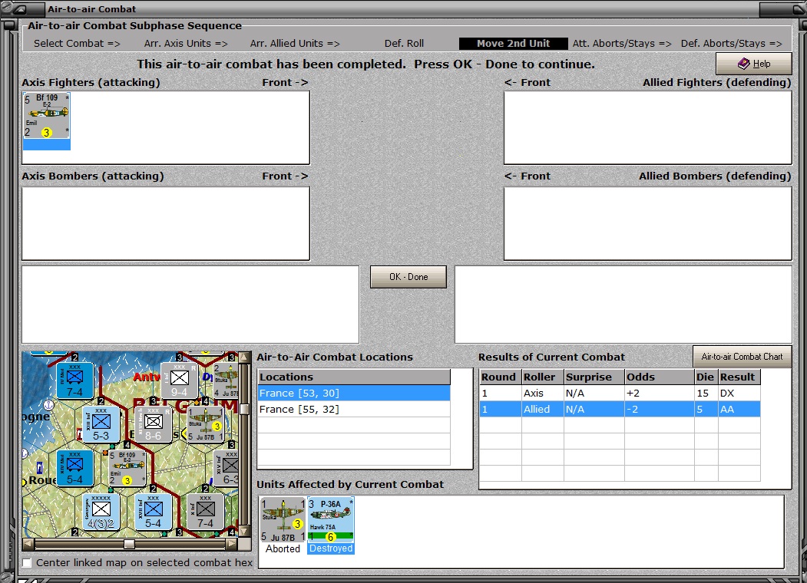Image resolution: width=807 pixels, height=583 pixels.
Task: Click inside the Allied Bombers defending box
Action: pos(648,223)
